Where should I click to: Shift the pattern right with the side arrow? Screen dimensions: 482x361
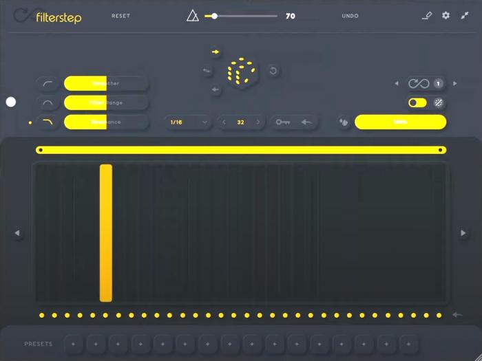tap(463, 233)
